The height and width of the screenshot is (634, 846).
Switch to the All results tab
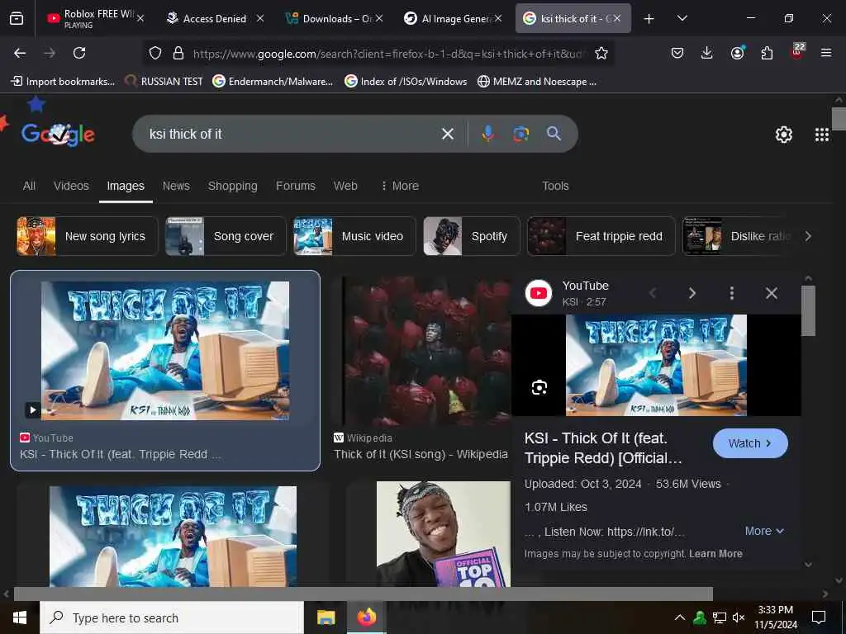pos(29,186)
